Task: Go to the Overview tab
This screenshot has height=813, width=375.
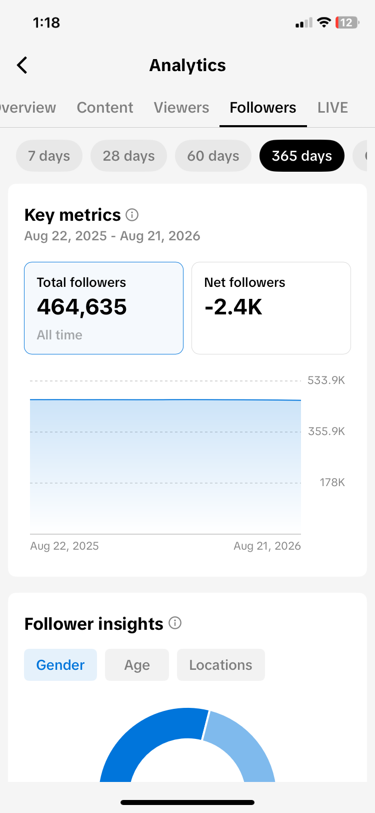Action: [x=28, y=108]
